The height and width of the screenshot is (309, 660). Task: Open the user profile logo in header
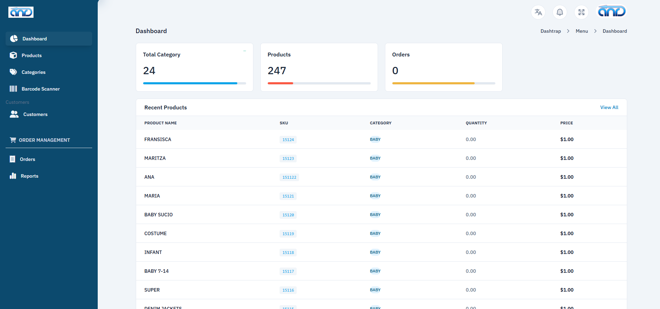coord(612,11)
